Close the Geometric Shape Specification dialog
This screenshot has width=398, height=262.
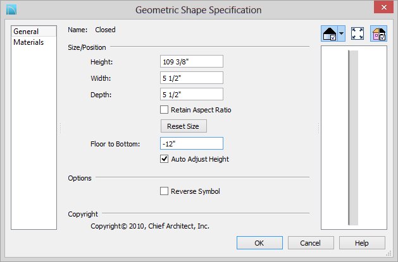click(384, 7)
